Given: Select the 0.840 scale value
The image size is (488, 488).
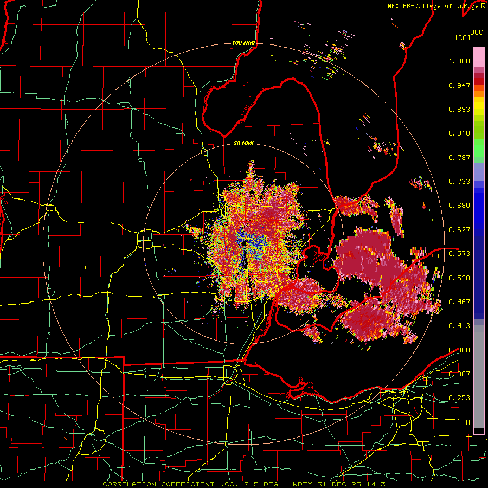Looking at the screenshot, I should (459, 133).
